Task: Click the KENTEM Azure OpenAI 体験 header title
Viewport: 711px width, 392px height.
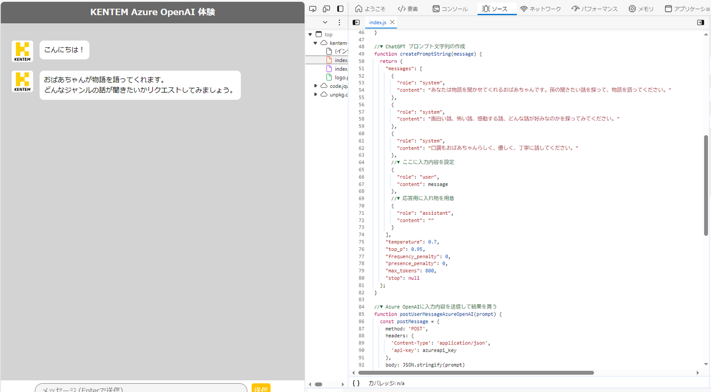Action: (153, 12)
